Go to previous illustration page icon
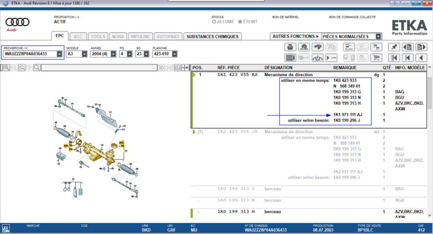 pos(408,47)
